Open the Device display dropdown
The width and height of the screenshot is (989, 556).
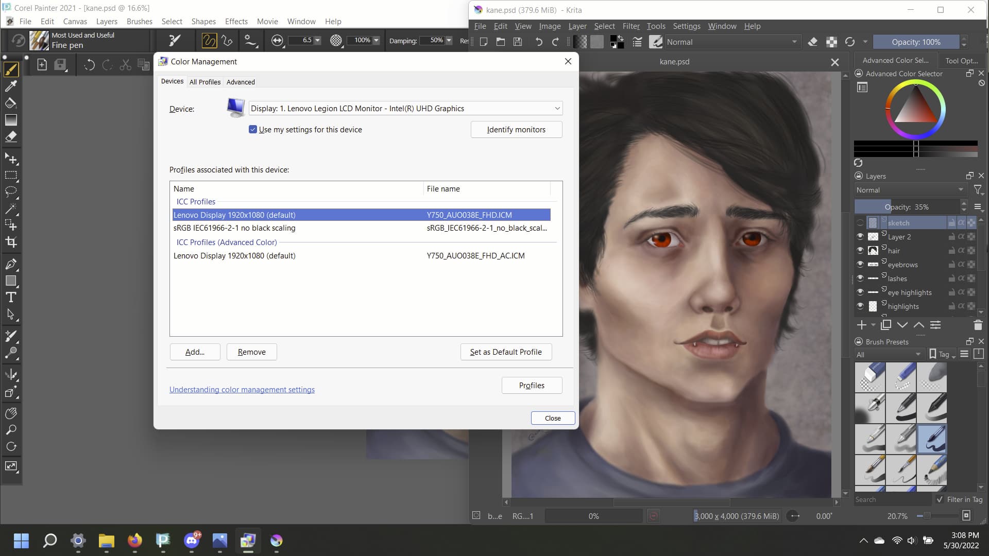405,109
